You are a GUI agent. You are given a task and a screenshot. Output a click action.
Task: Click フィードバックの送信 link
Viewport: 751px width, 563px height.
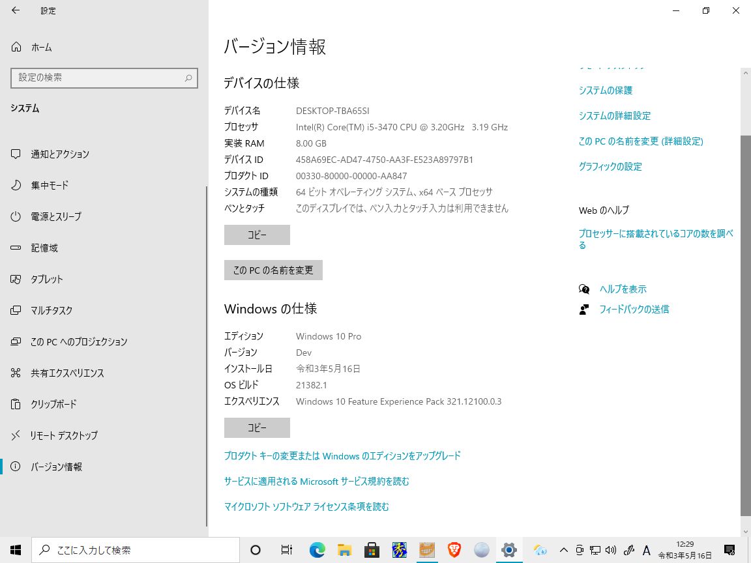[634, 310]
